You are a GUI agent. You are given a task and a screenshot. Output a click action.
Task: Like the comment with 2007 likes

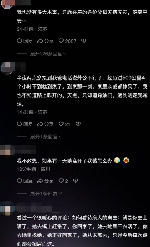tap(67, 41)
